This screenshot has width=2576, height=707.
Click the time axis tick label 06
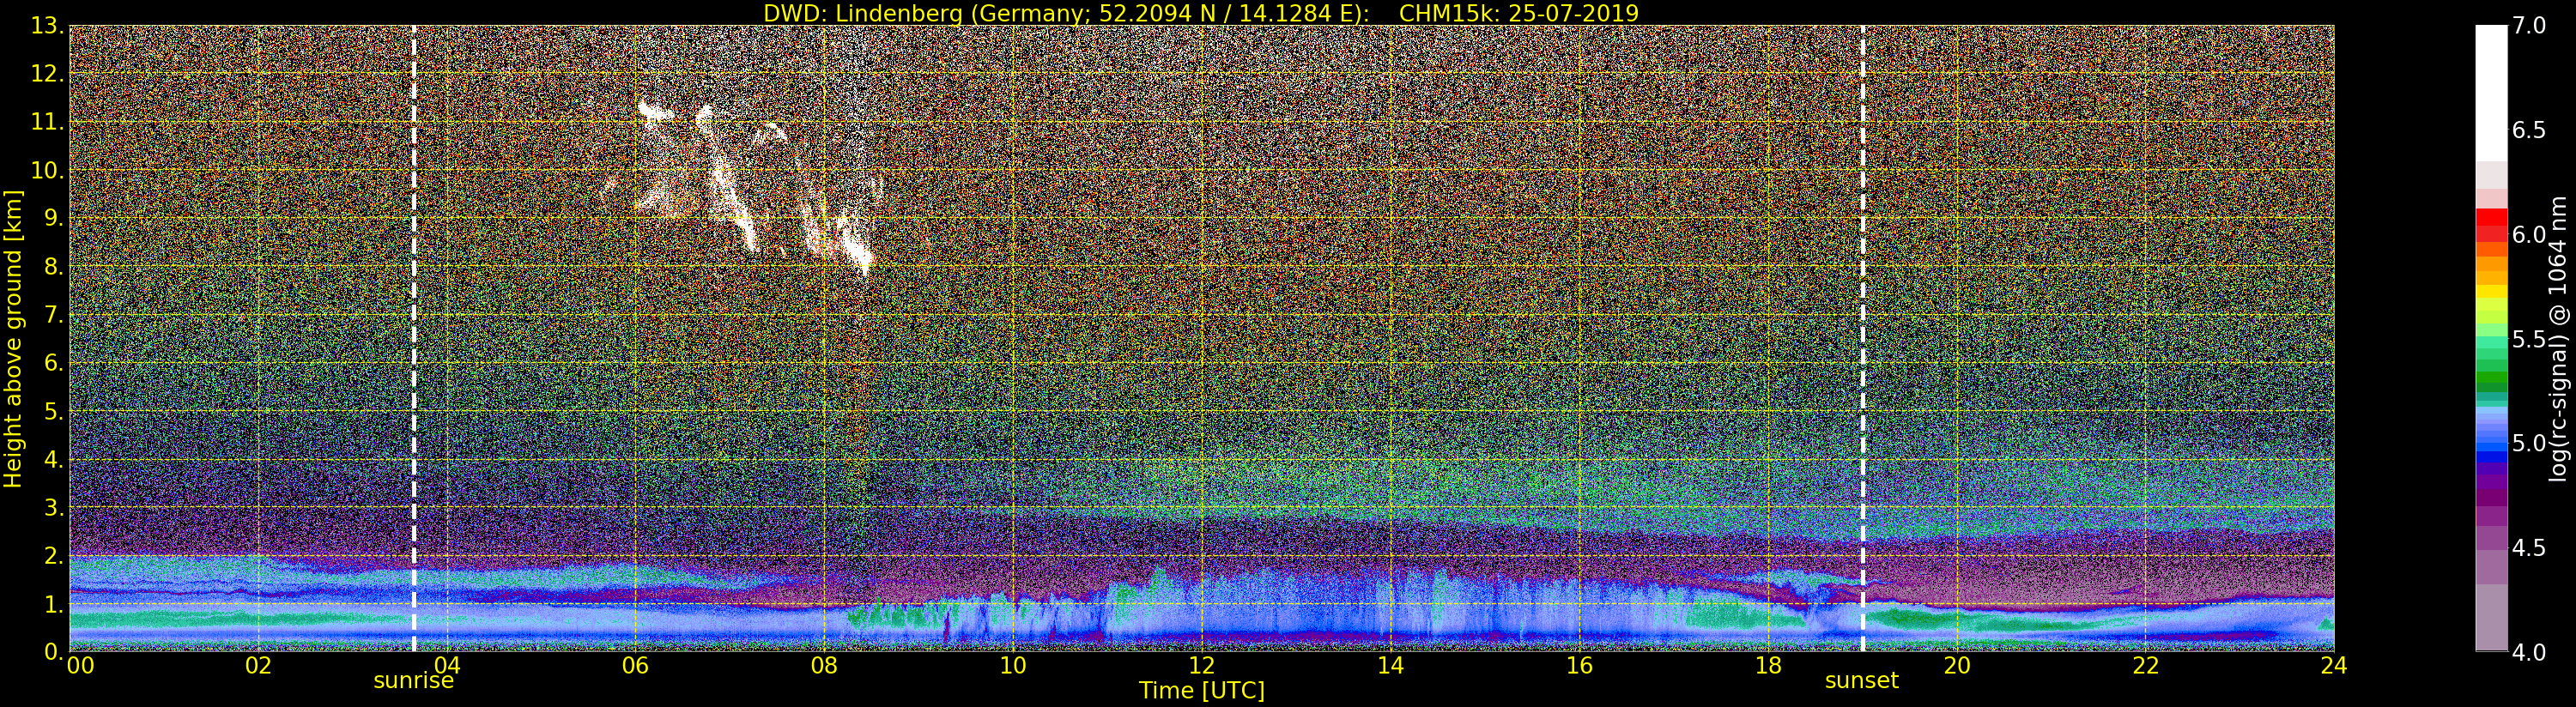click(636, 666)
